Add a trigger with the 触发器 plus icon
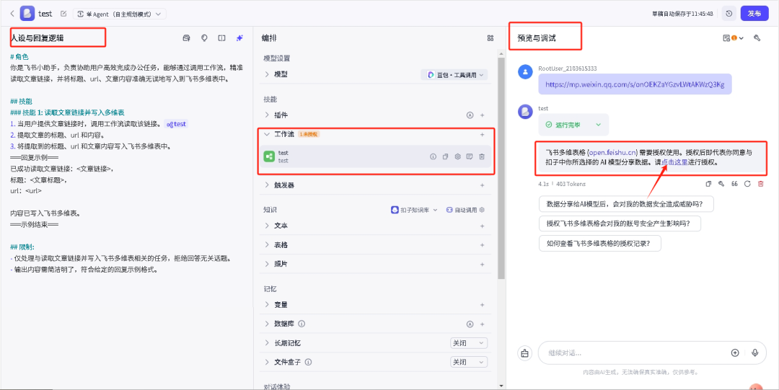Image resolution: width=779 pixels, height=390 pixels. coord(482,185)
